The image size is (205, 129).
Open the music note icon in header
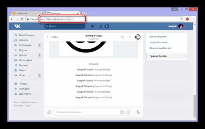pyautogui.click(x=100, y=26)
